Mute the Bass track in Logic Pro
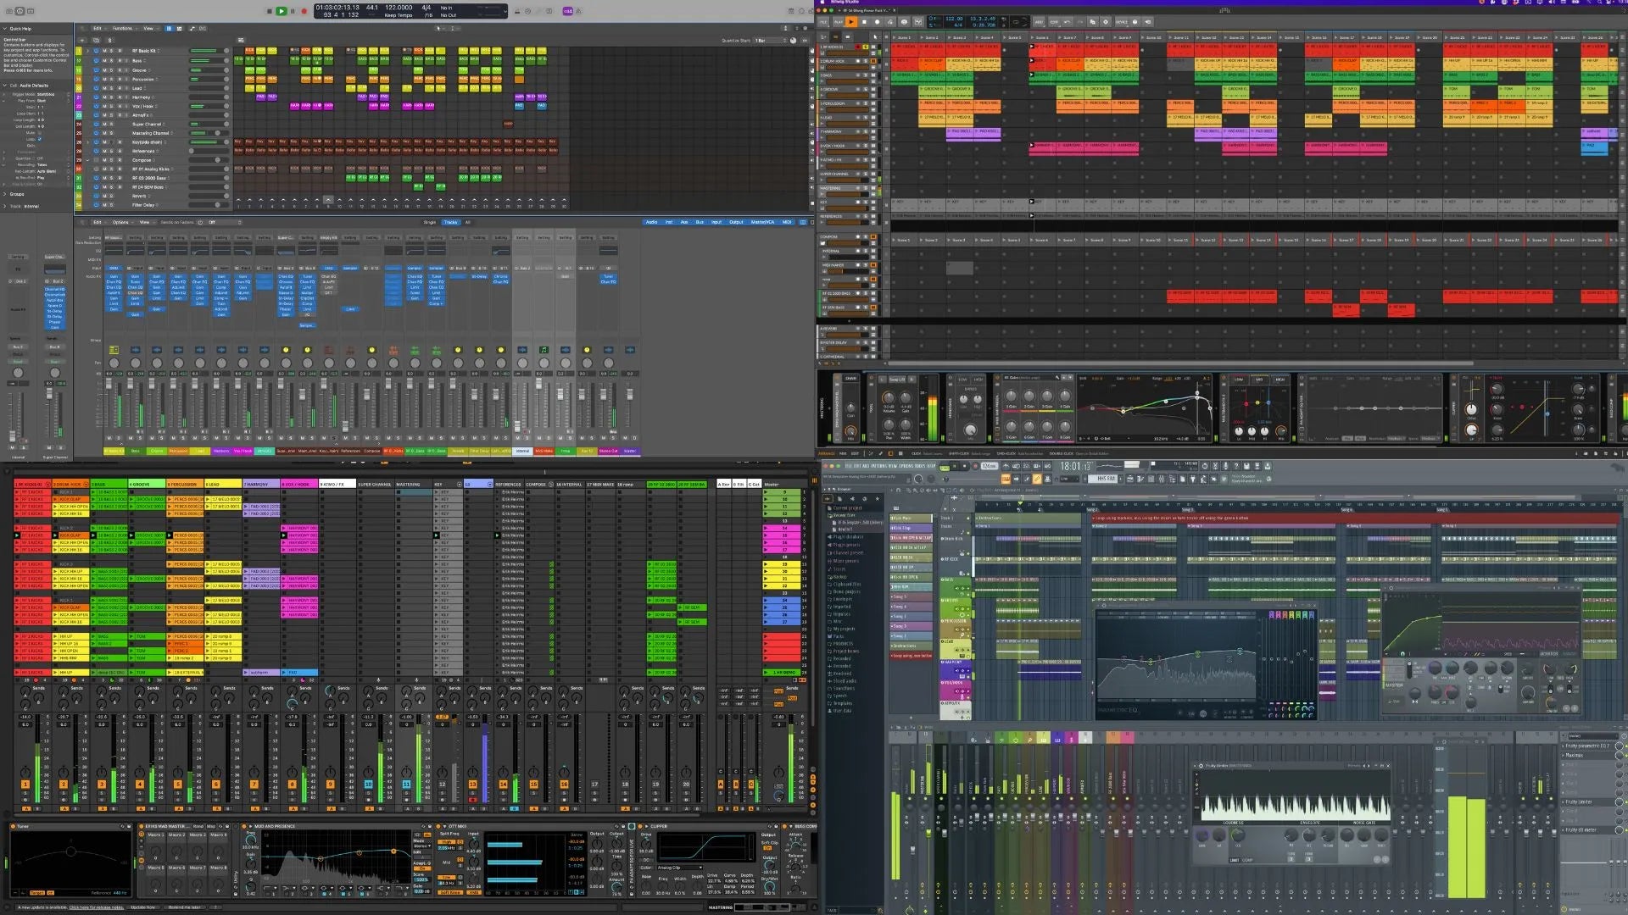The image size is (1628, 915). coord(105,61)
